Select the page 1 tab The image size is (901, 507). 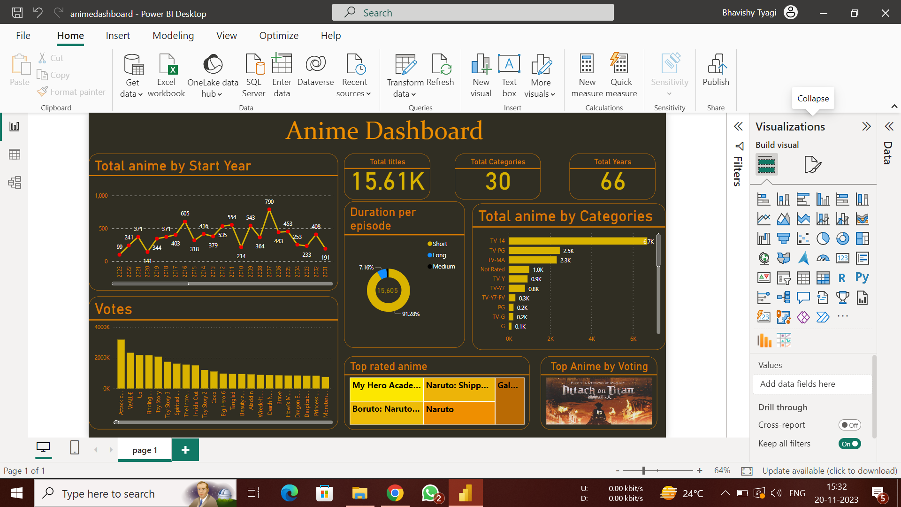[144, 449]
